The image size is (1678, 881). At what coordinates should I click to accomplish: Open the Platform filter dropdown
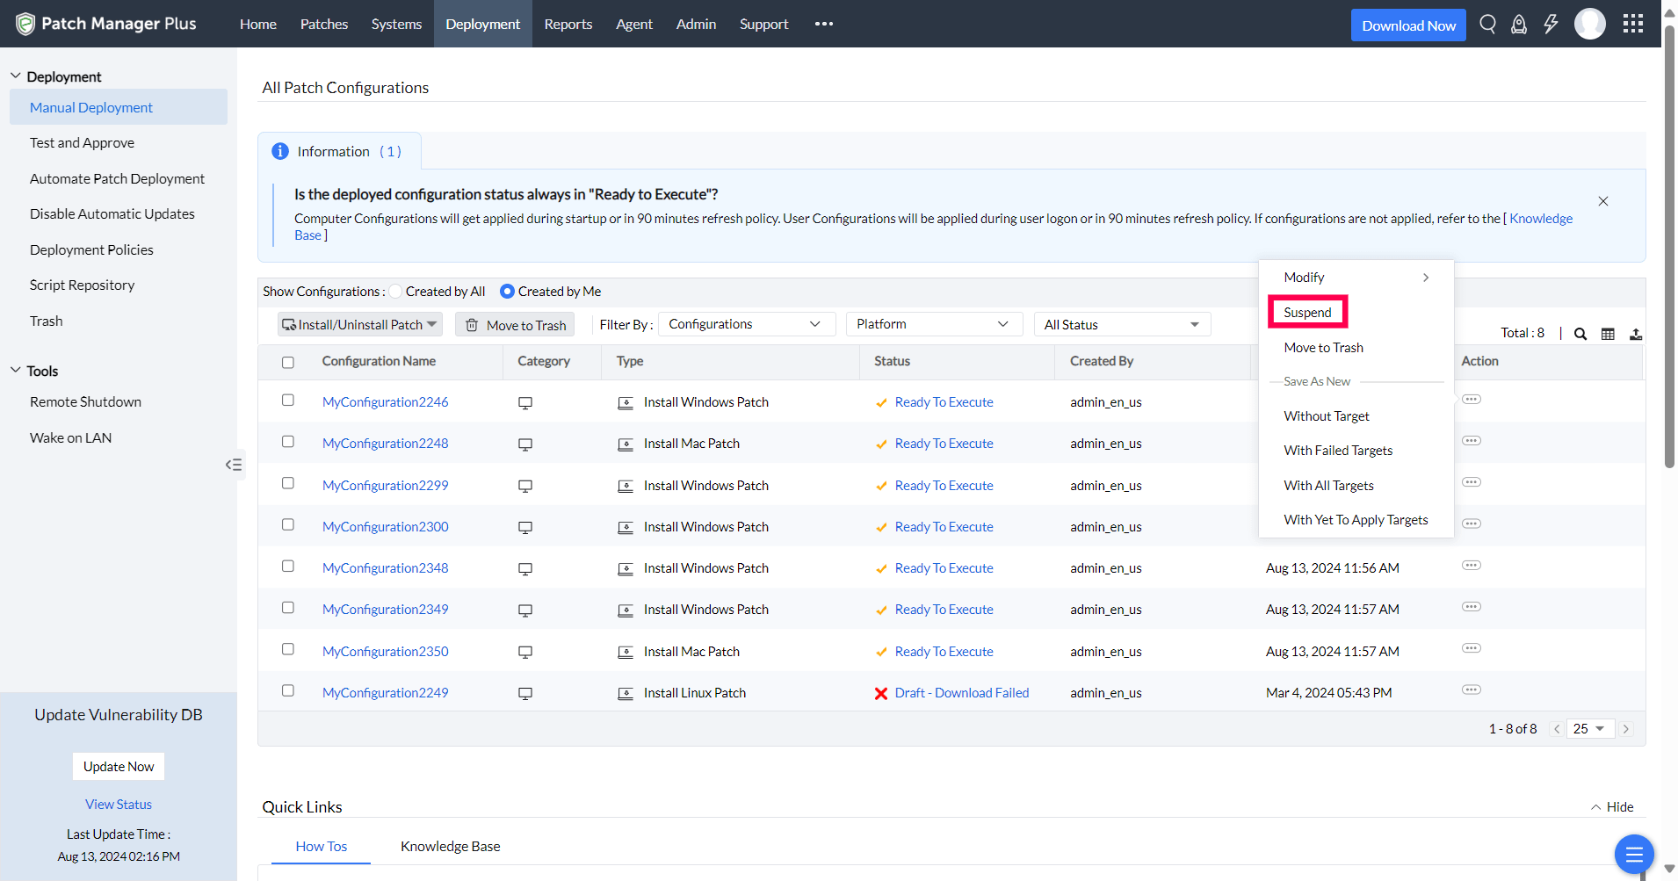(x=933, y=323)
